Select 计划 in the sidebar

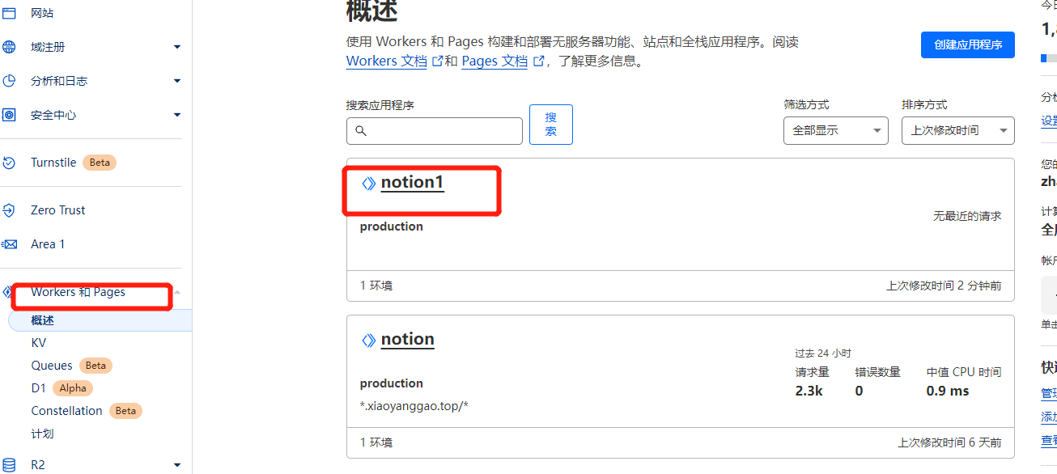tap(43, 434)
